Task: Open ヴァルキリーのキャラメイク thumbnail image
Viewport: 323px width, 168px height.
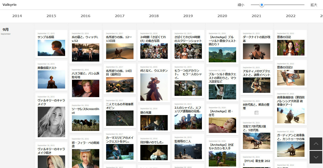Action: point(51,122)
